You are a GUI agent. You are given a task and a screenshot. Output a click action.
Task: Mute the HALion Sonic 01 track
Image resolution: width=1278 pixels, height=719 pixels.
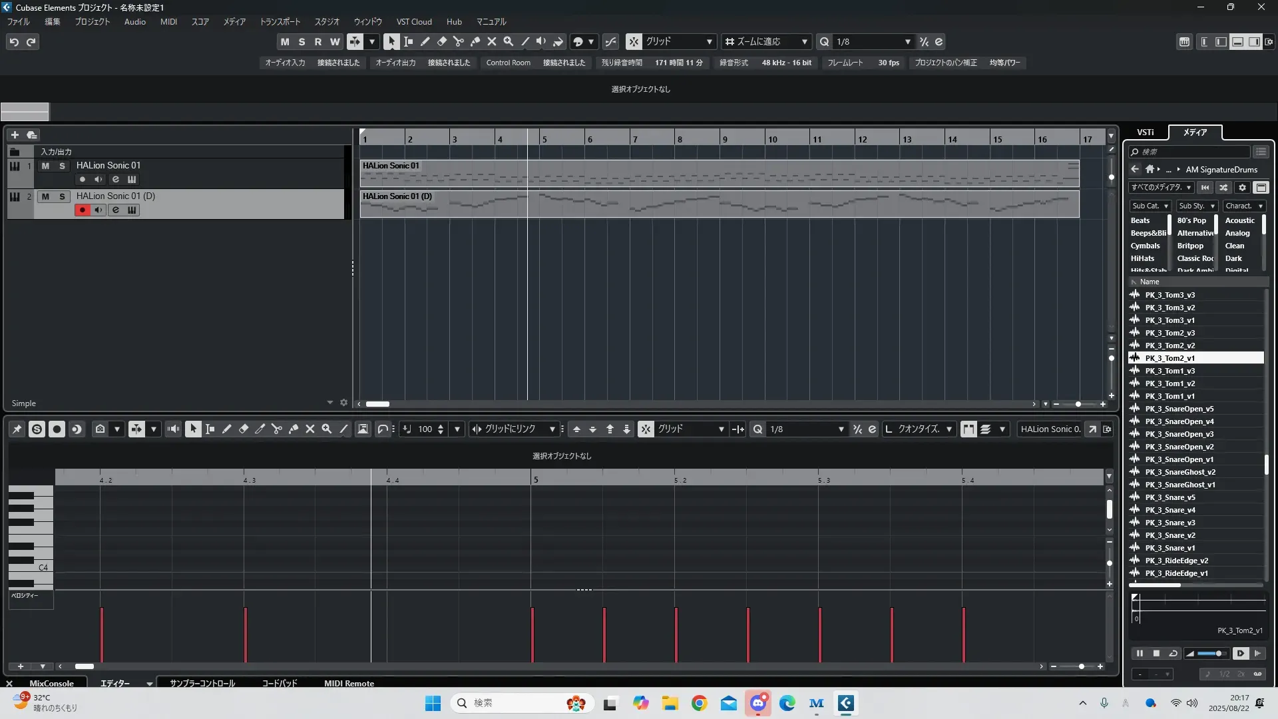[45, 166]
